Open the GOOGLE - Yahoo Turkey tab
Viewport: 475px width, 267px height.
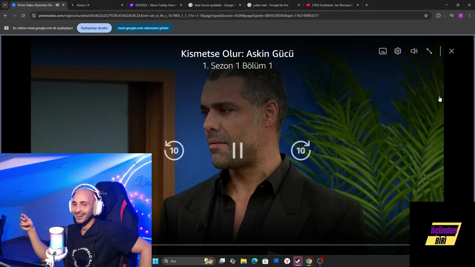(155, 5)
